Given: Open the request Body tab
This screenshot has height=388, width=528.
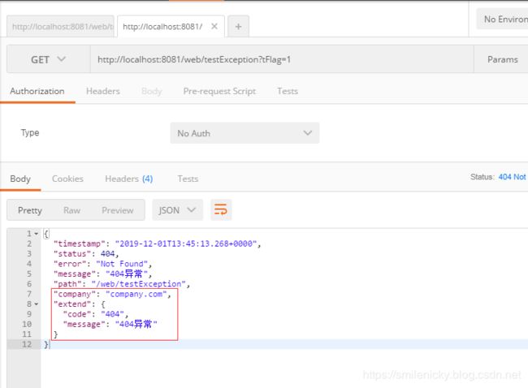Looking at the screenshot, I should pos(152,91).
